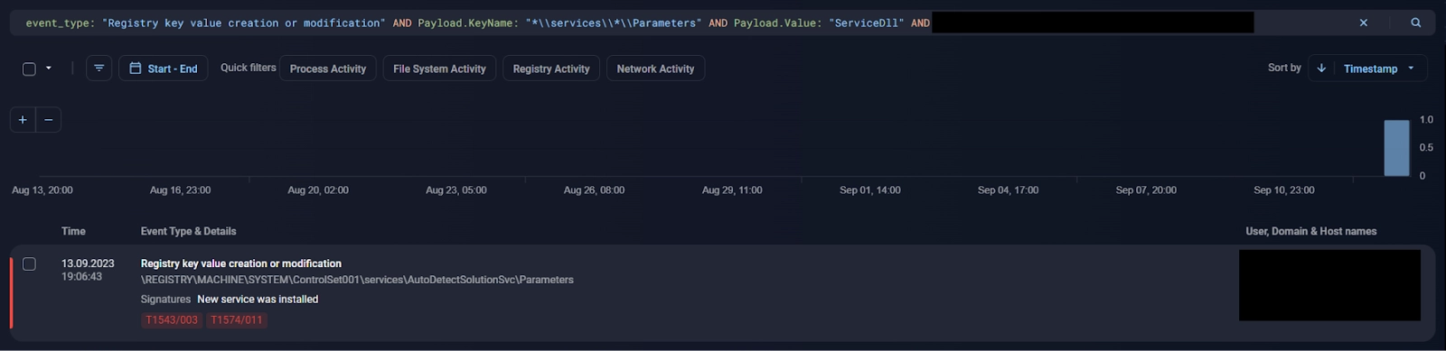1446x351 pixels.
Task: Zoom out the timeline with minus button
Action: (49, 120)
